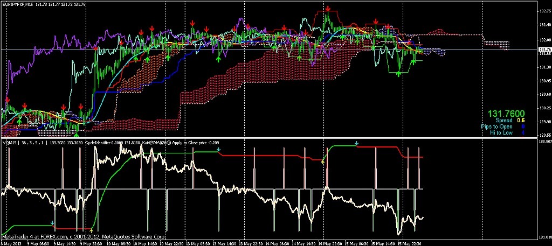This screenshot has width=552, height=246.
Task: Click the 132.75 price axis label
Action: pyautogui.click(x=544, y=12)
